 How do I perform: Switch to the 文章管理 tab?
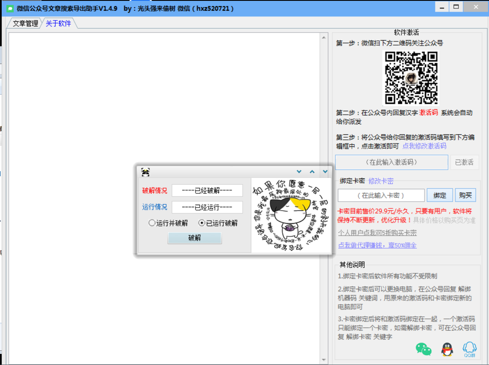click(x=25, y=23)
